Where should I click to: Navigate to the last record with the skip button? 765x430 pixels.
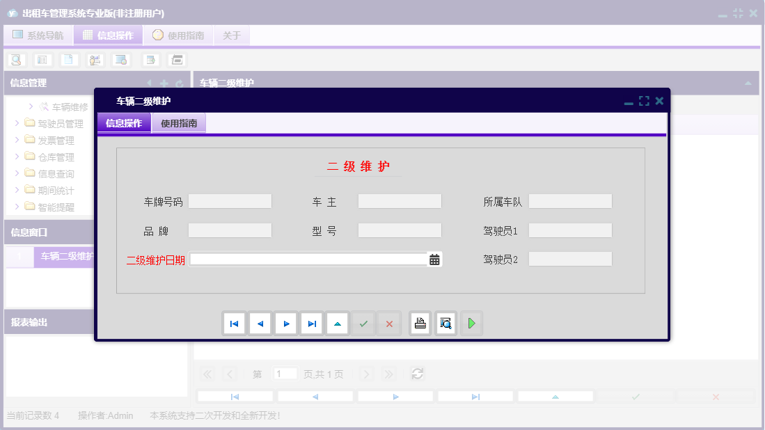(x=311, y=323)
